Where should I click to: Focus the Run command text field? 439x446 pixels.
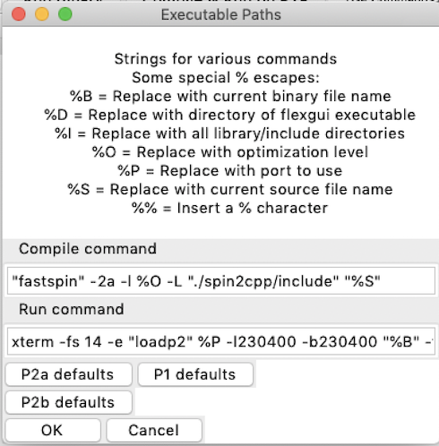221,341
